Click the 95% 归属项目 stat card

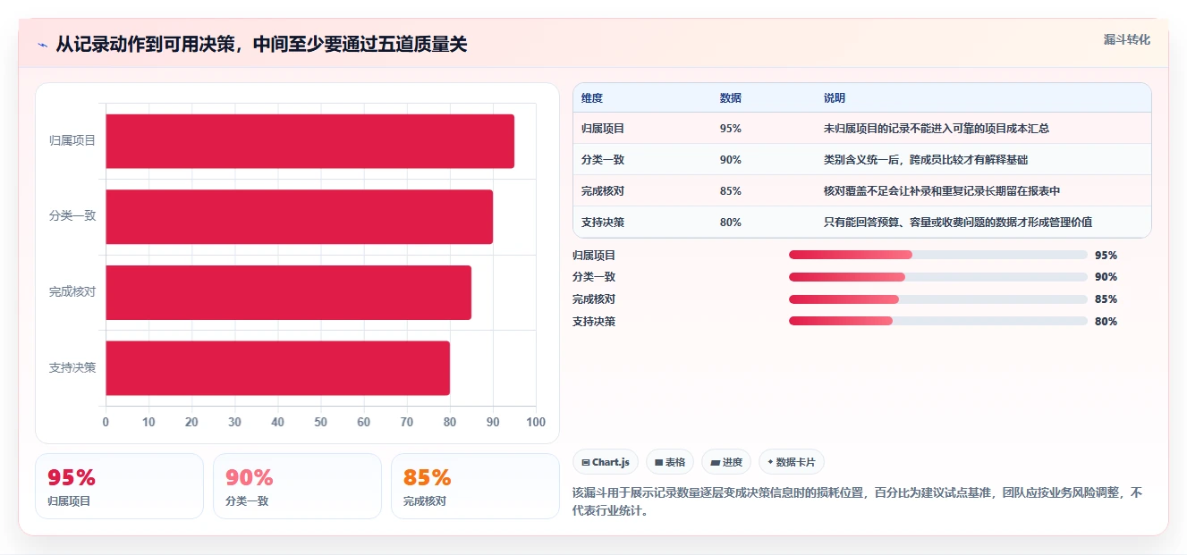(x=120, y=486)
